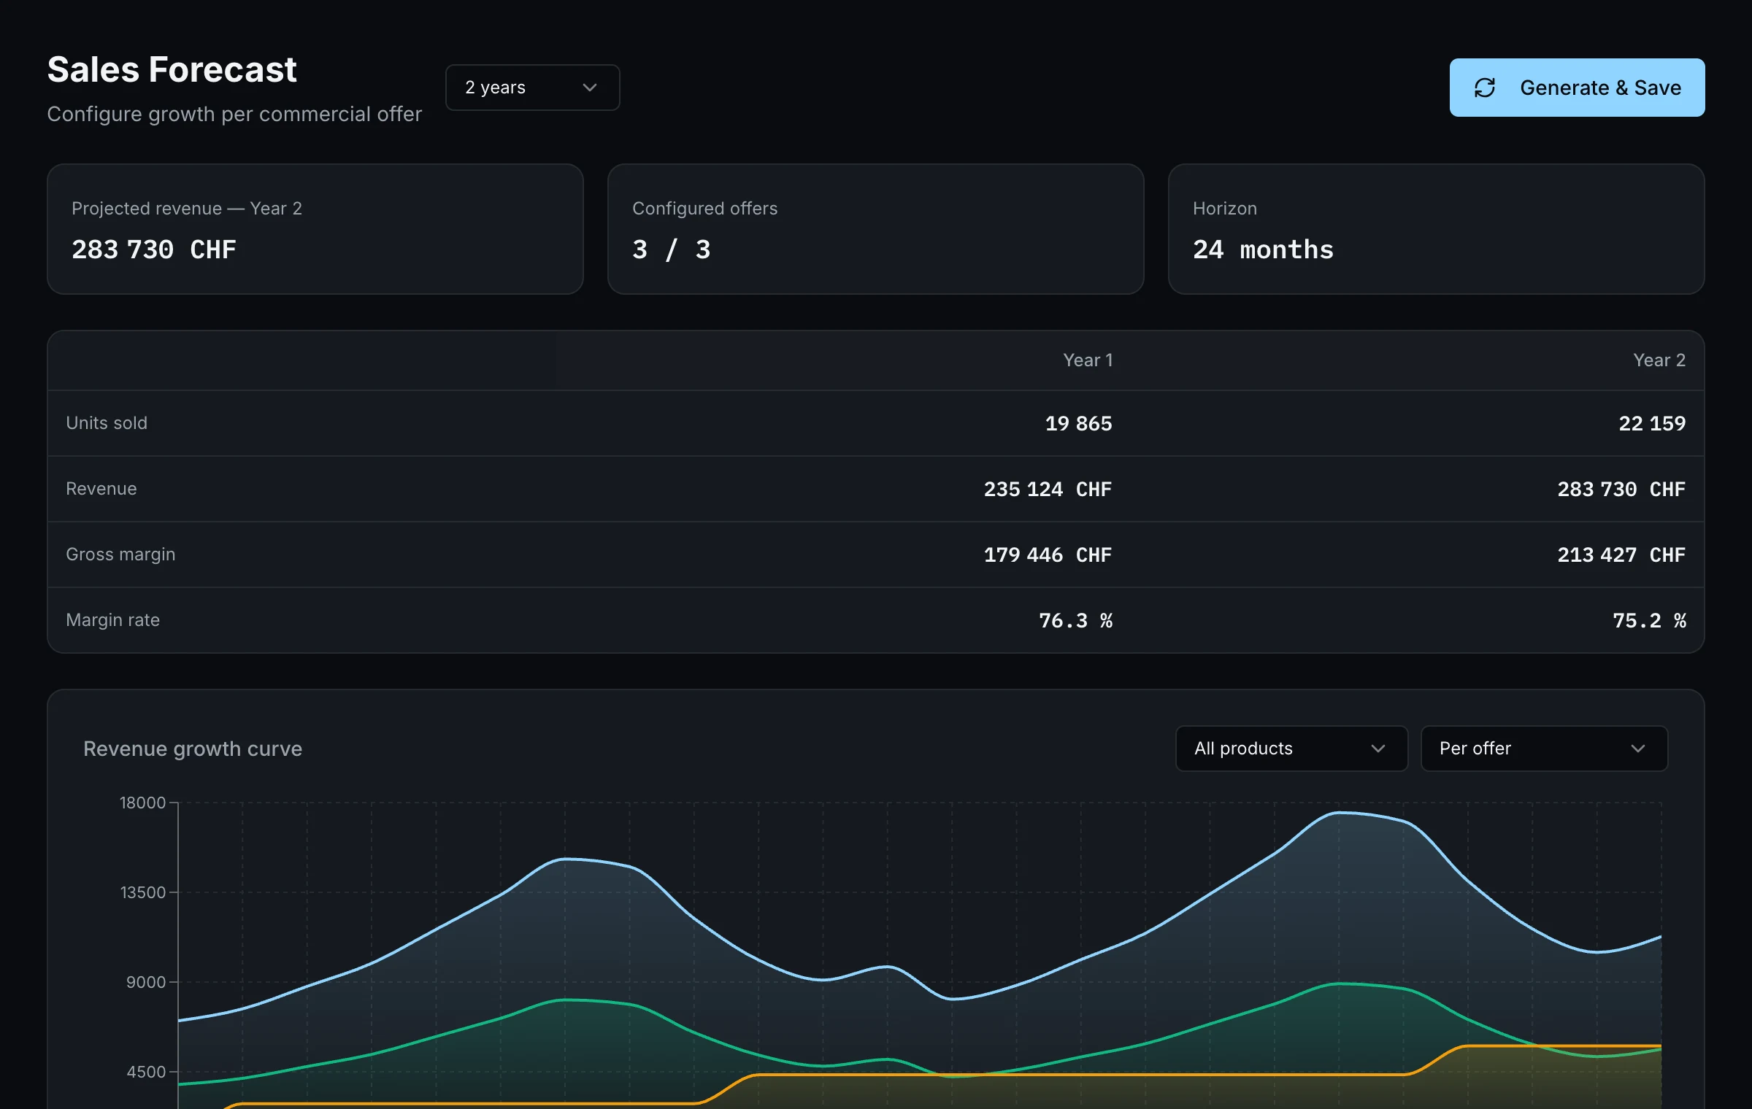
Task: Click the refresh icon in Generate & Save
Action: [1485, 88]
